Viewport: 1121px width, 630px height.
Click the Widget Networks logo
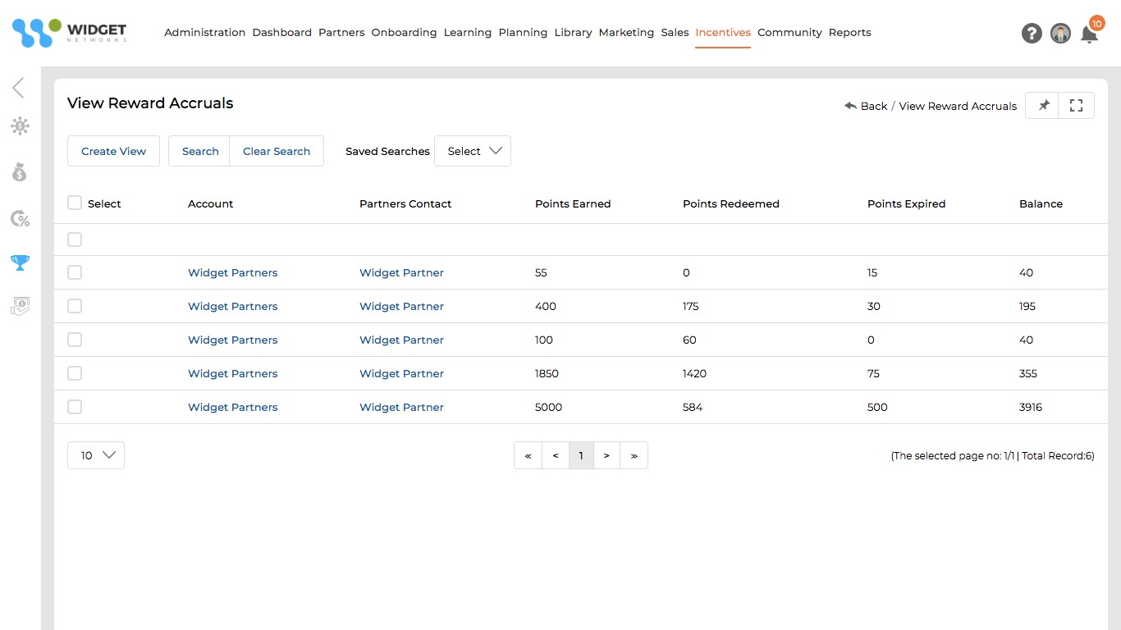70,33
